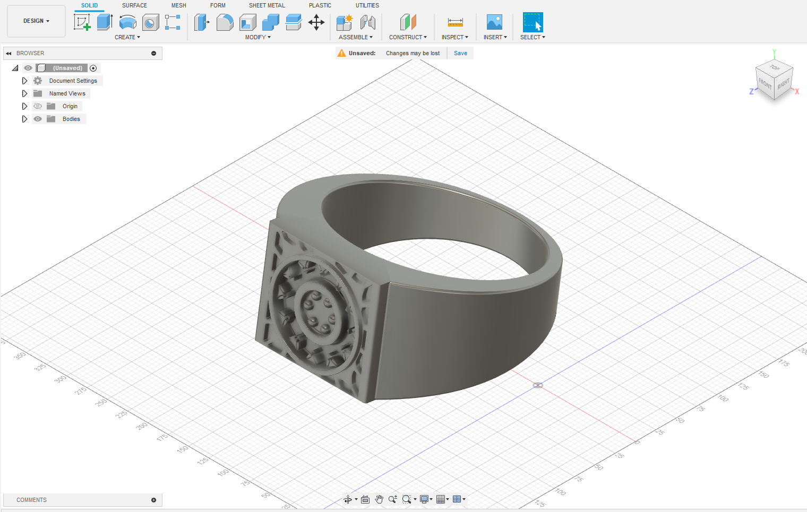
Task: Switch to the SURFACE tab
Action: [134, 5]
